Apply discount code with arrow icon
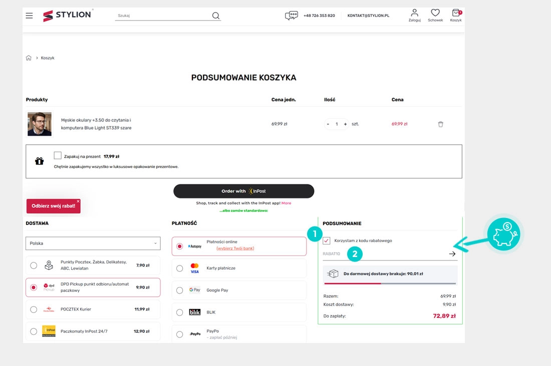This screenshot has height=366, width=551. click(452, 254)
